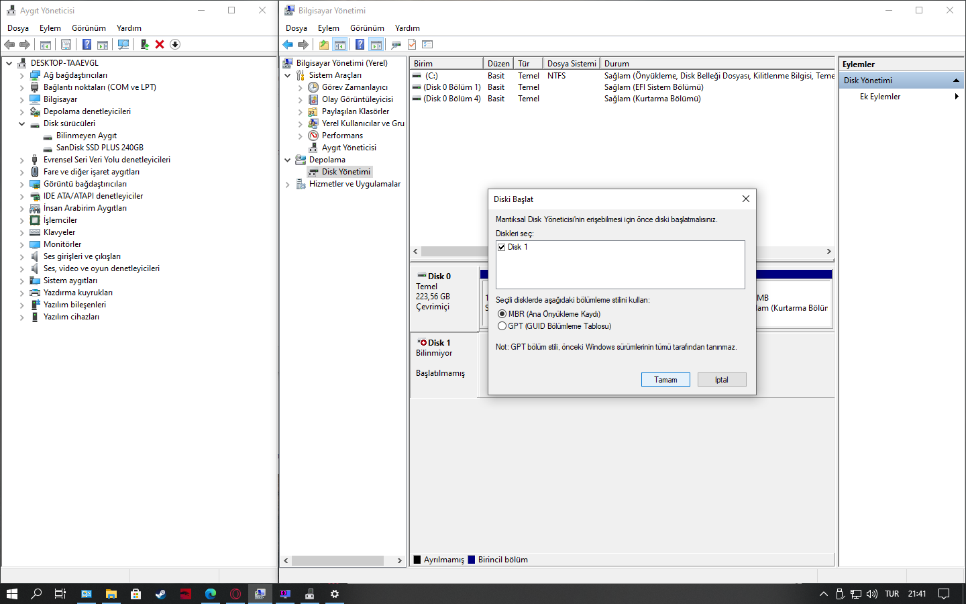Open Microsoft Store from the taskbar
This screenshot has width=966, height=604.
coord(136,594)
